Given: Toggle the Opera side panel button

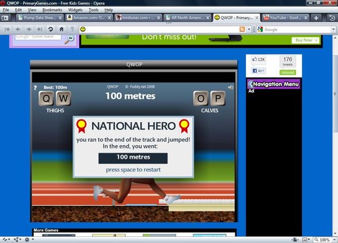Looking at the screenshot, I should click(x=5, y=18).
